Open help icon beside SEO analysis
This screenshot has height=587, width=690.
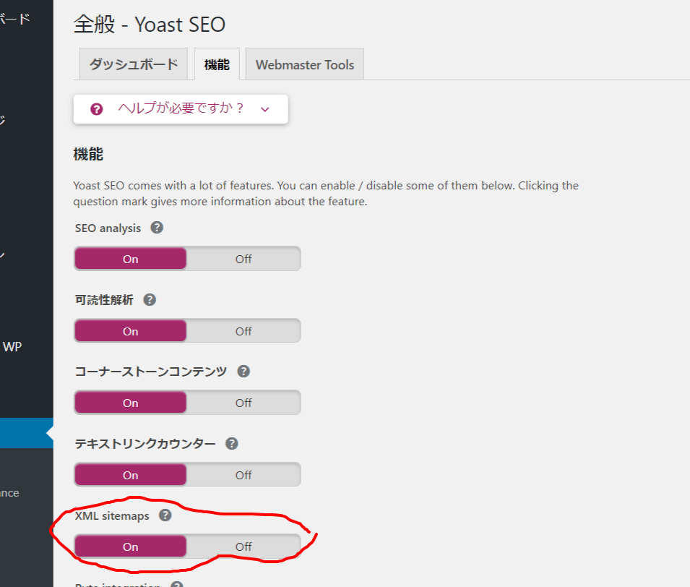point(157,228)
